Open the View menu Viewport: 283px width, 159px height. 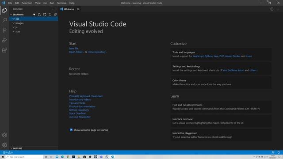click(38, 3)
